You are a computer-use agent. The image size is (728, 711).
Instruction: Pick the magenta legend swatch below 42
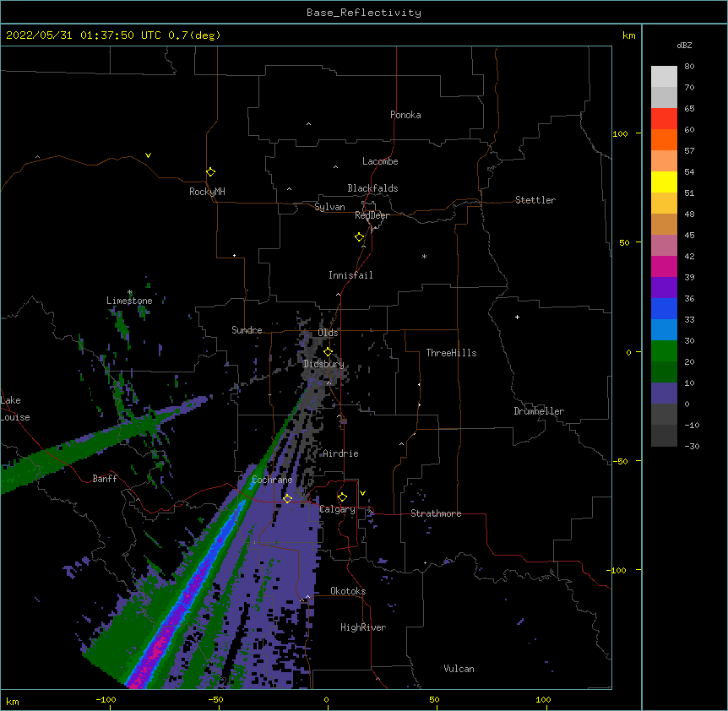point(664,266)
